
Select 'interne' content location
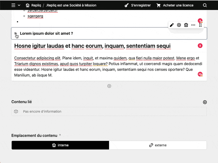coord(60,145)
